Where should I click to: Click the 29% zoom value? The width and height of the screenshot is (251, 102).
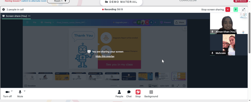142,86
